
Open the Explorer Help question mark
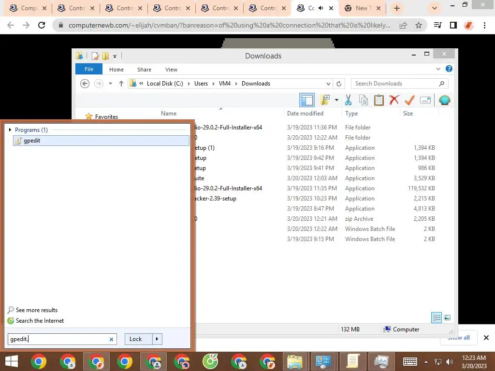[449, 69]
